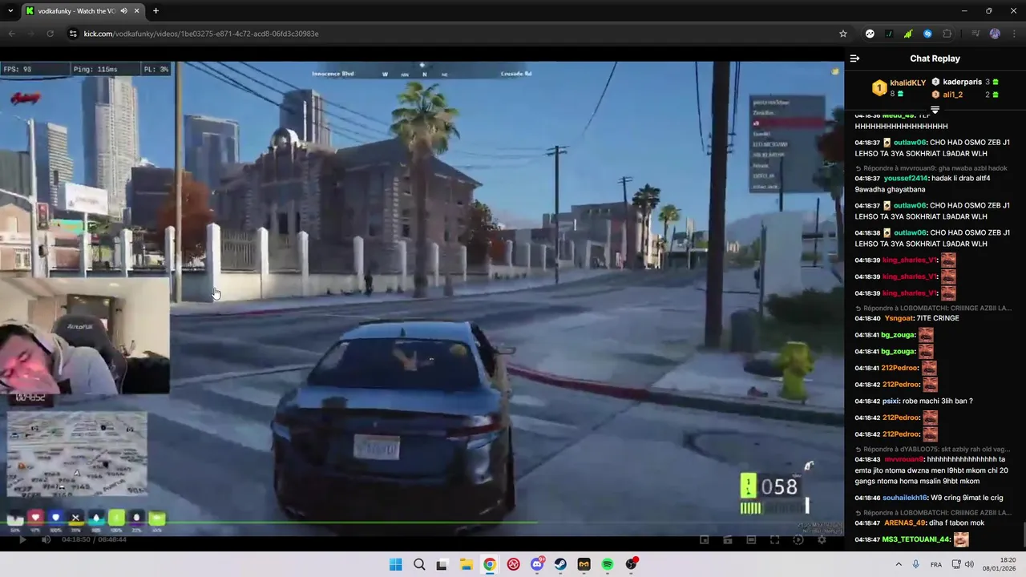Click 'robe machi 3lih ban ?' message
This screenshot has width=1026, height=577.
click(937, 401)
